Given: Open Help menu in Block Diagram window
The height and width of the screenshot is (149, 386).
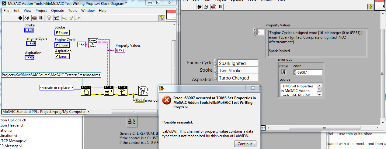Looking at the screenshot, I should click(103, 11).
